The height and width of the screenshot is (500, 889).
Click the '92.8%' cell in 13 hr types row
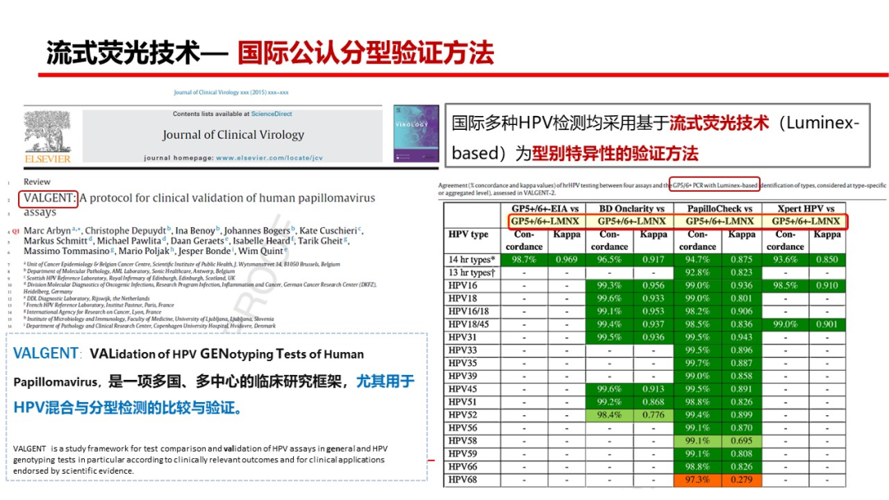(x=697, y=272)
